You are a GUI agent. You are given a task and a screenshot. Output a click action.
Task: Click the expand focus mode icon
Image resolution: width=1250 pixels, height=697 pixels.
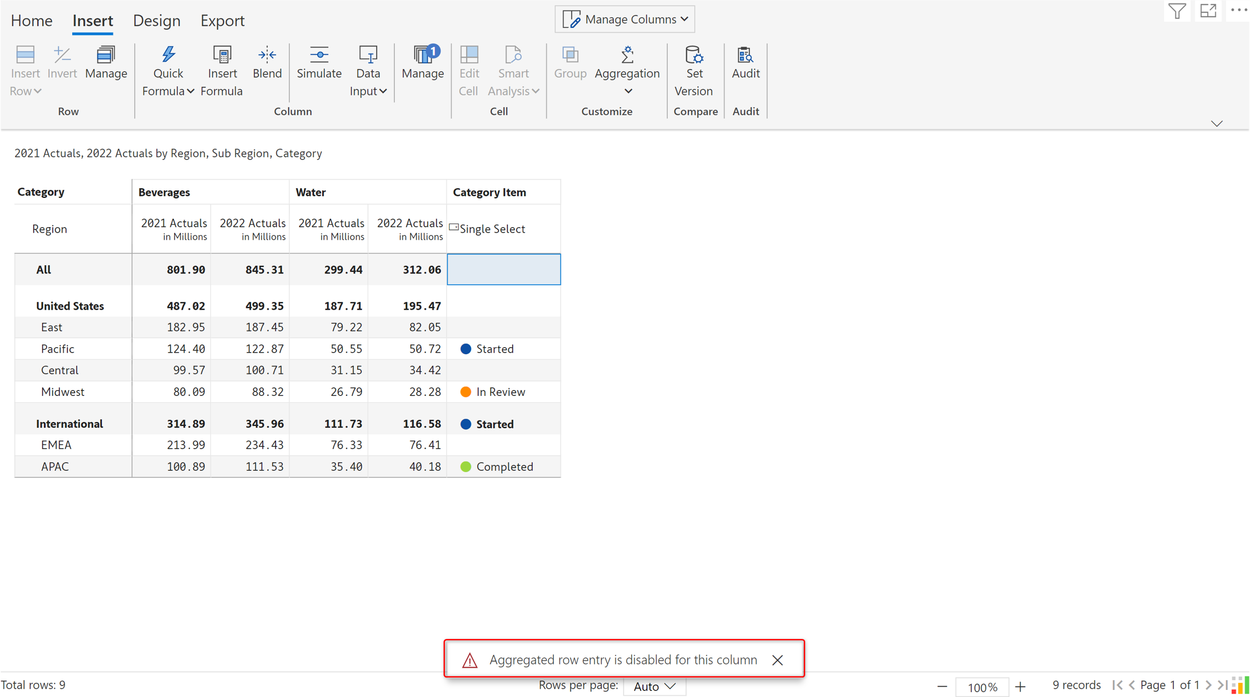pos(1208,11)
